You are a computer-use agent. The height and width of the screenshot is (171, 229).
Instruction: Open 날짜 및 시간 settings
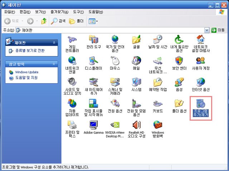tap(158, 42)
